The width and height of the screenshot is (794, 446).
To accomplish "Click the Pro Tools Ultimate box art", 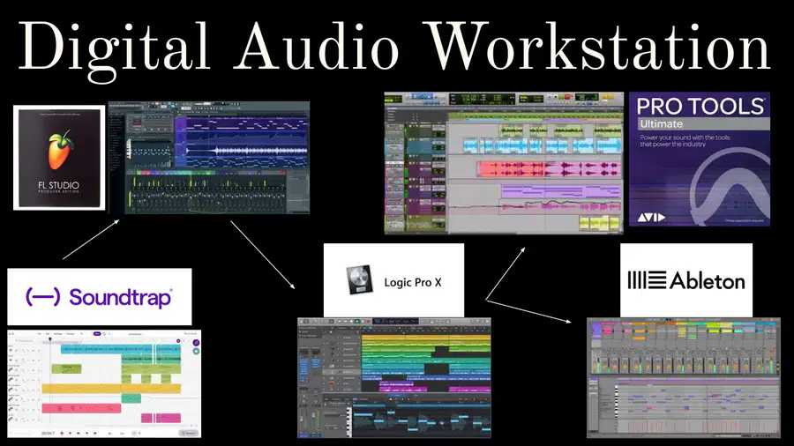I will (700, 160).
